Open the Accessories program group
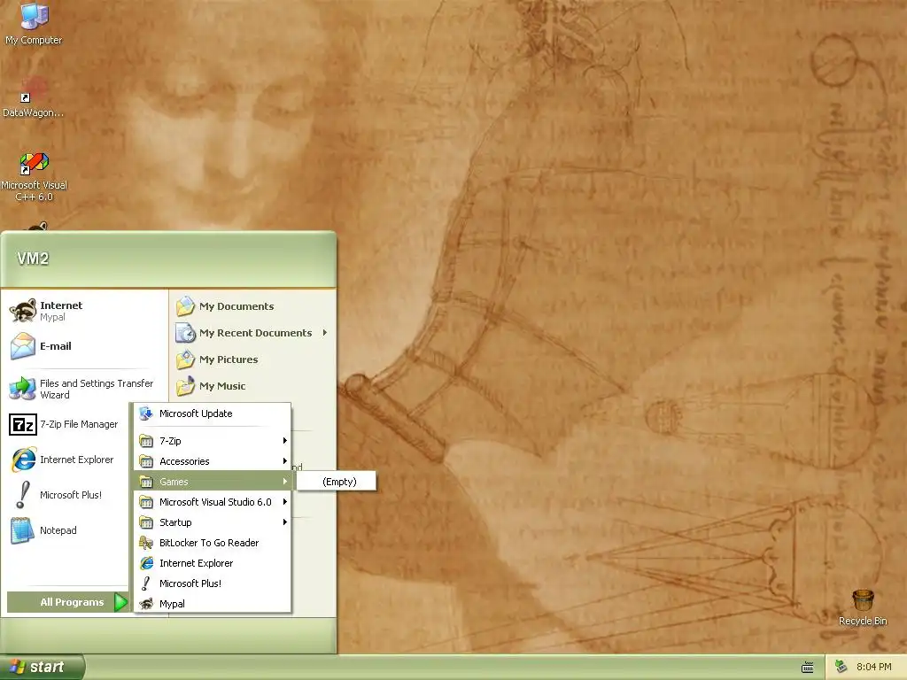 click(x=213, y=460)
